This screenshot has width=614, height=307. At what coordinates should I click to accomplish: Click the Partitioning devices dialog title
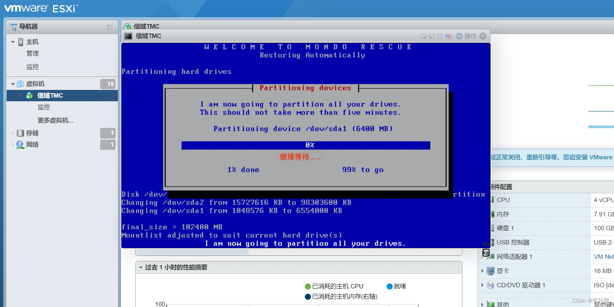(306, 88)
